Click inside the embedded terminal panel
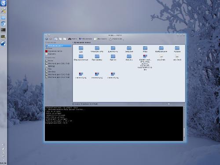This screenshot has height=165, width=220. coord(114,124)
